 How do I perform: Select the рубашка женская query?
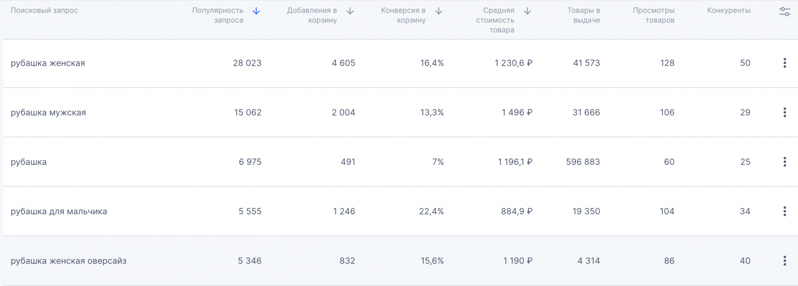click(48, 63)
